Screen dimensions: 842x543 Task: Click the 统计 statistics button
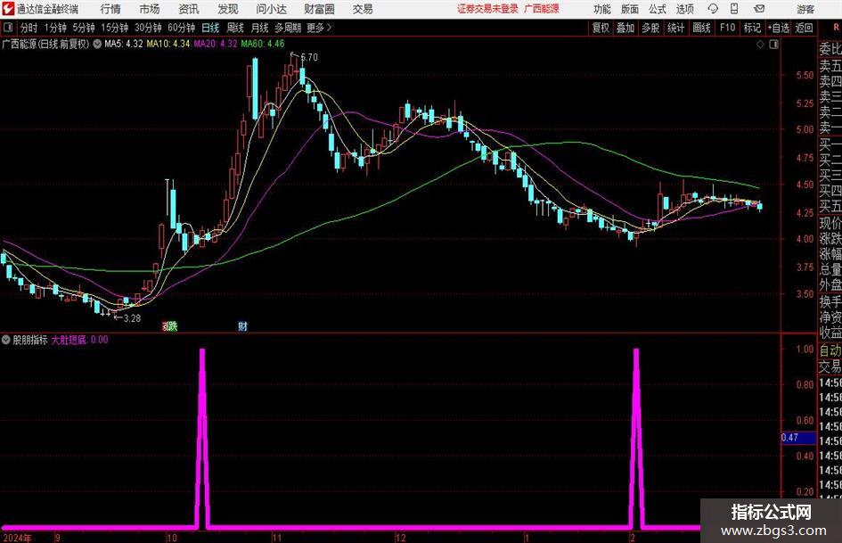click(676, 28)
